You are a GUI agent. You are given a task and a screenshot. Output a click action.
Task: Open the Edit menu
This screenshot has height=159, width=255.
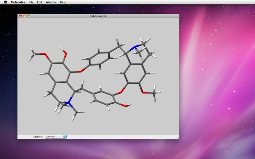point(40,2)
